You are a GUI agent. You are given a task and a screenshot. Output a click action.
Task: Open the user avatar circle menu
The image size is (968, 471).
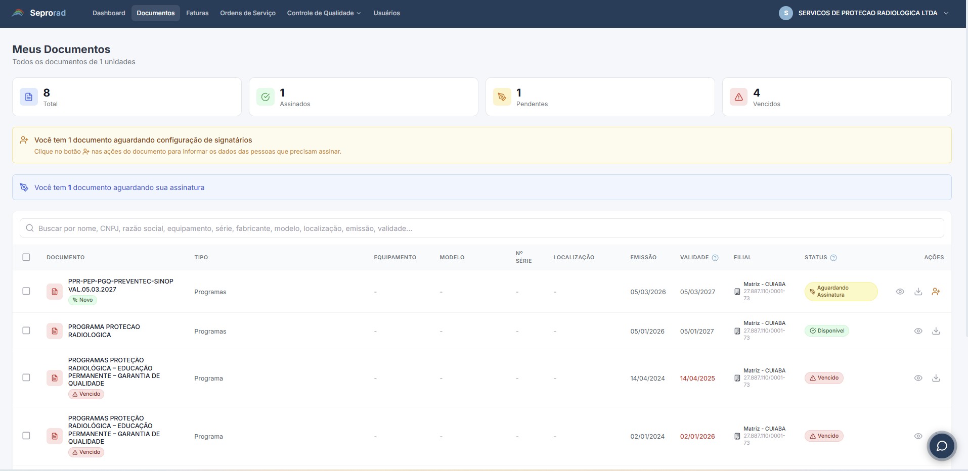786,13
